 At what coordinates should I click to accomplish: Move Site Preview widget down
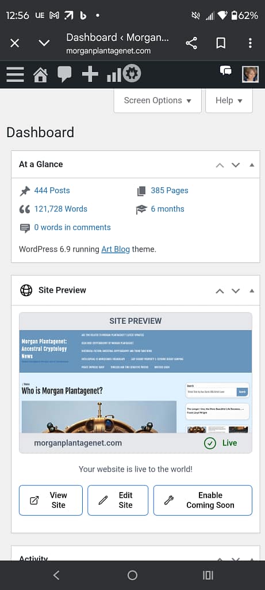(236, 291)
